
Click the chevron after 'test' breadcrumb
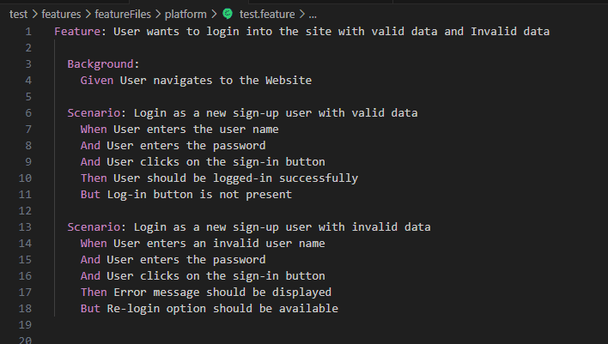pos(34,15)
